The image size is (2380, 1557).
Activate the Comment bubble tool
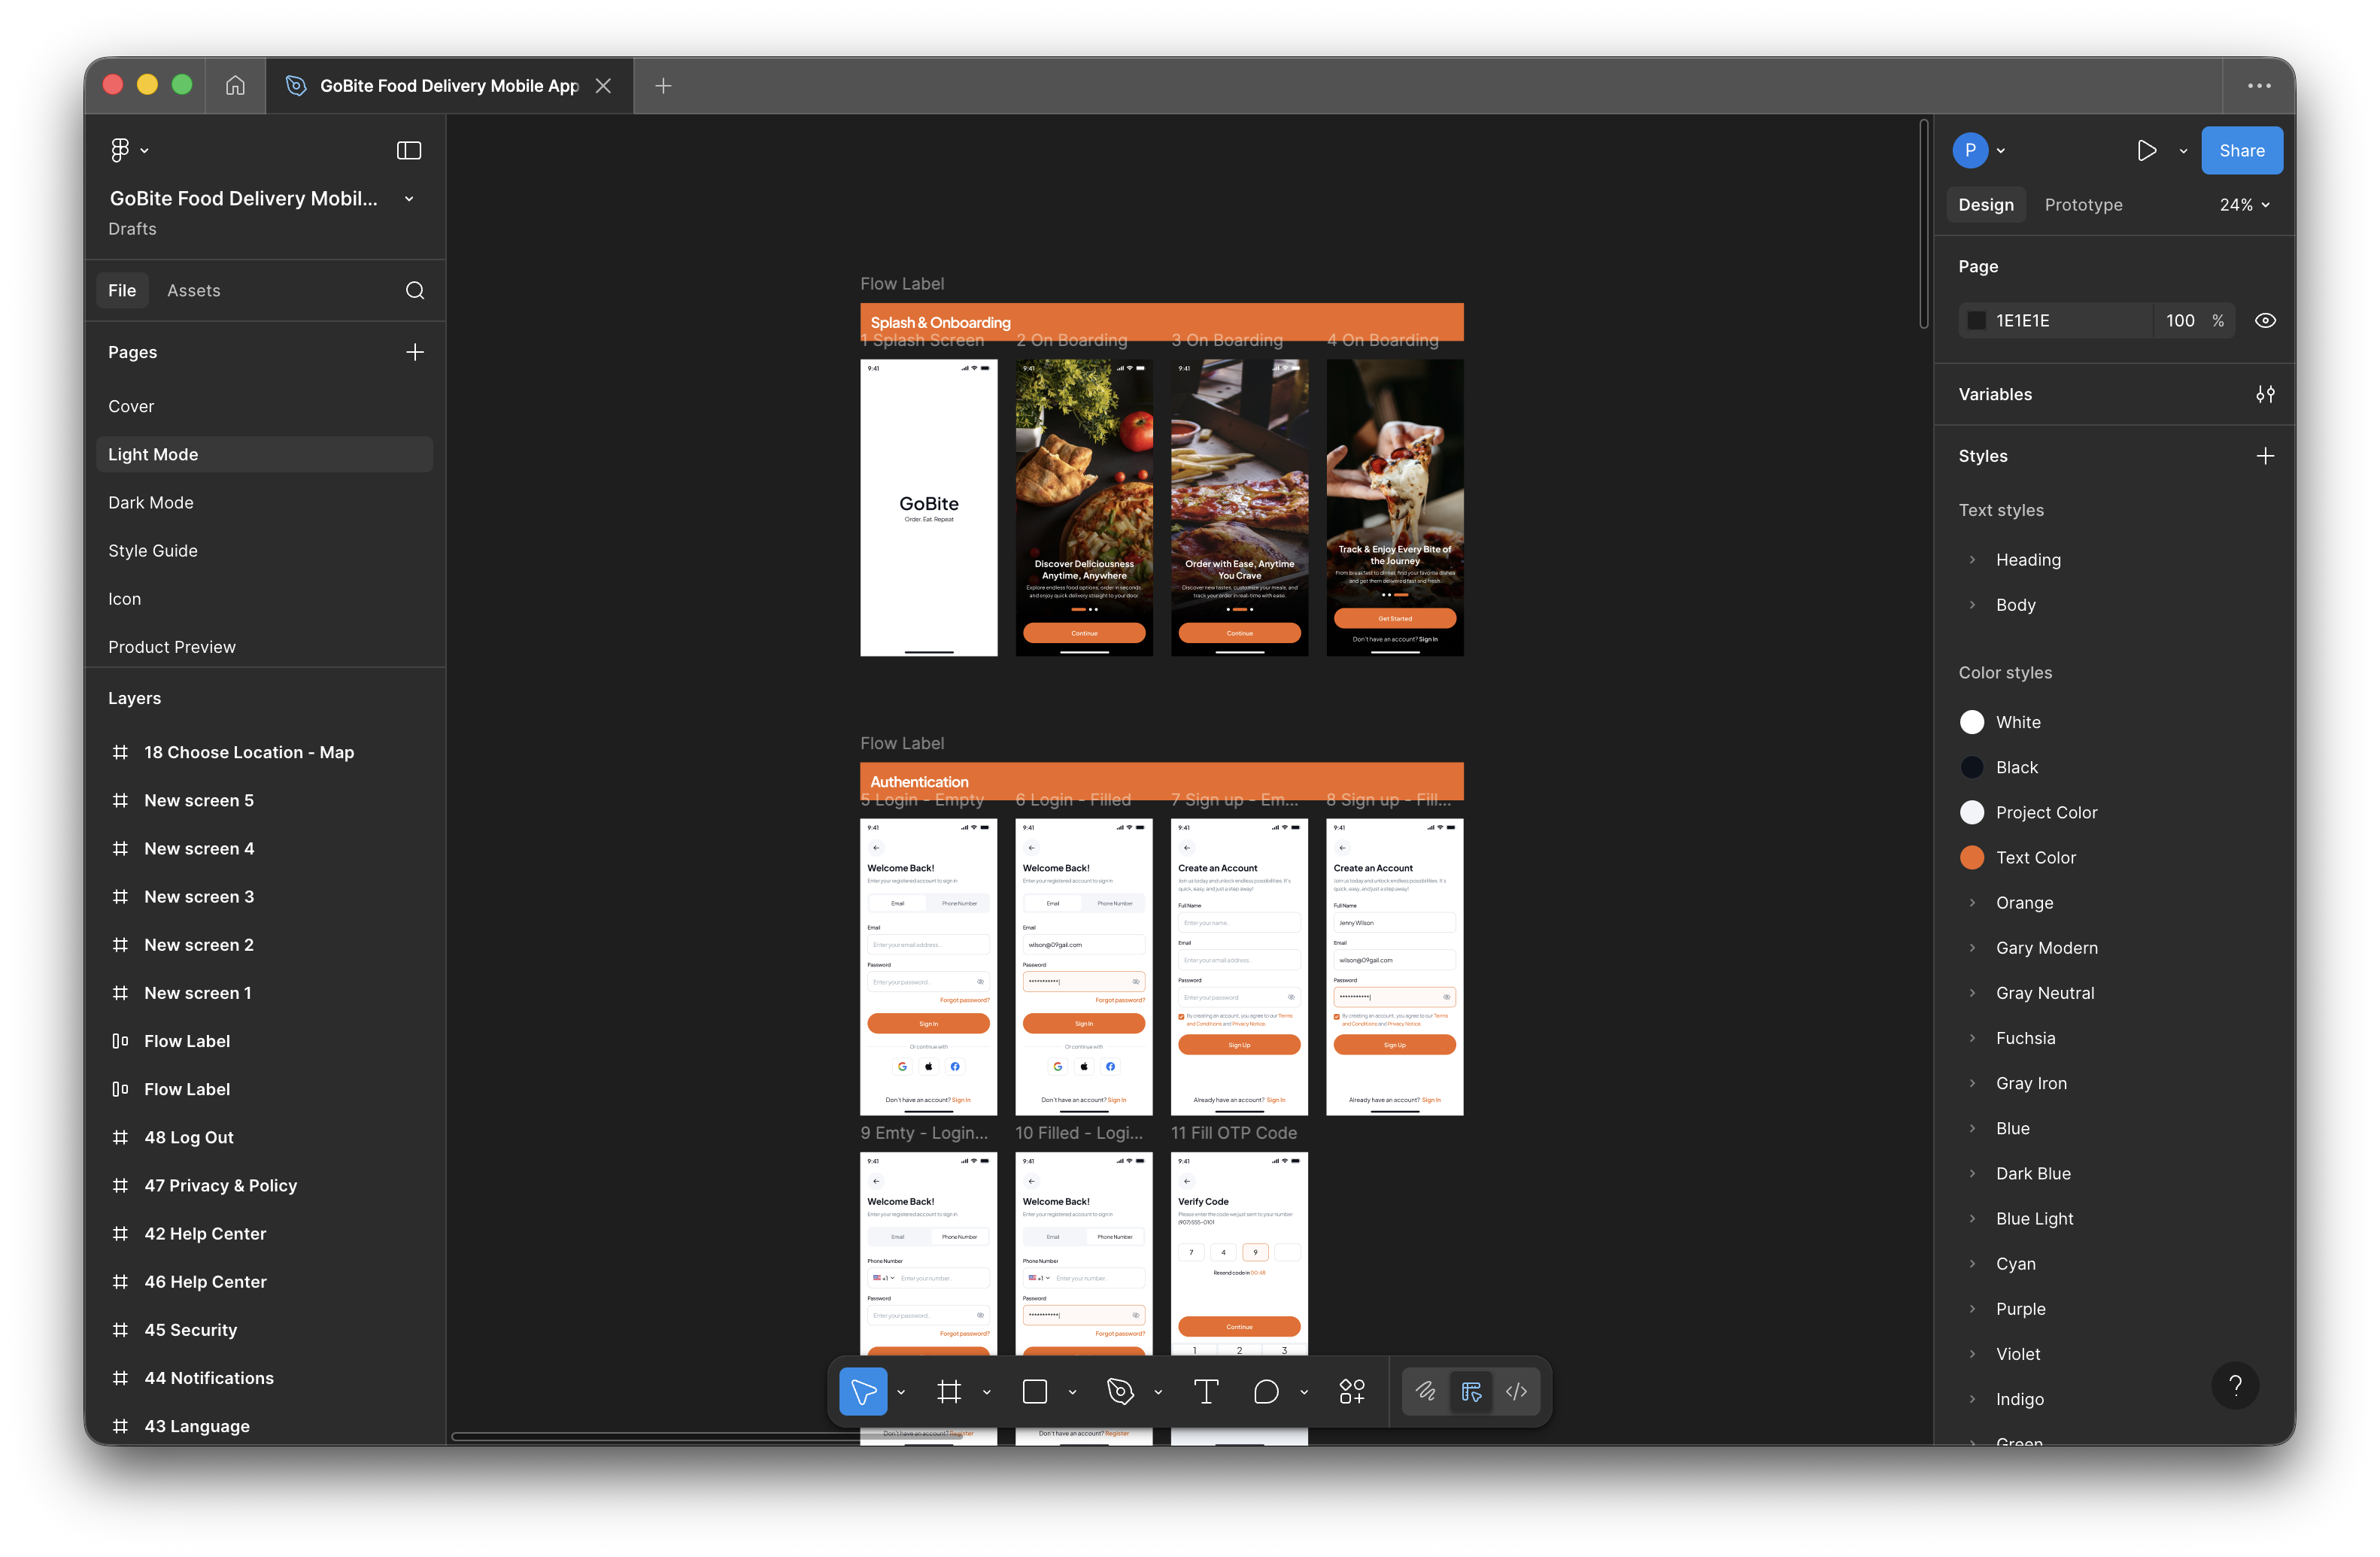(x=1267, y=1391)
